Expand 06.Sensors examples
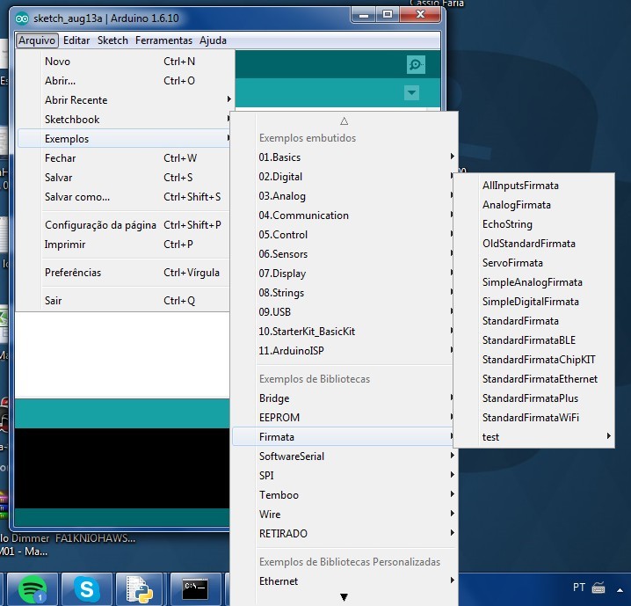Image resolution: width=631 pixels, height=606 pixels. click(345, 253)
